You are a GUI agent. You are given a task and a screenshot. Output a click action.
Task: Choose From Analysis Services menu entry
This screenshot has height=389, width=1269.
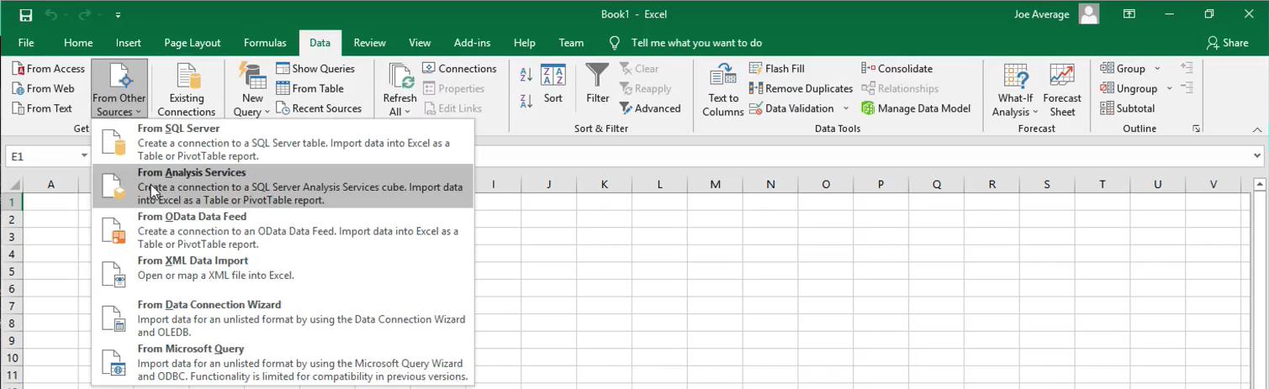click(283, 186)
